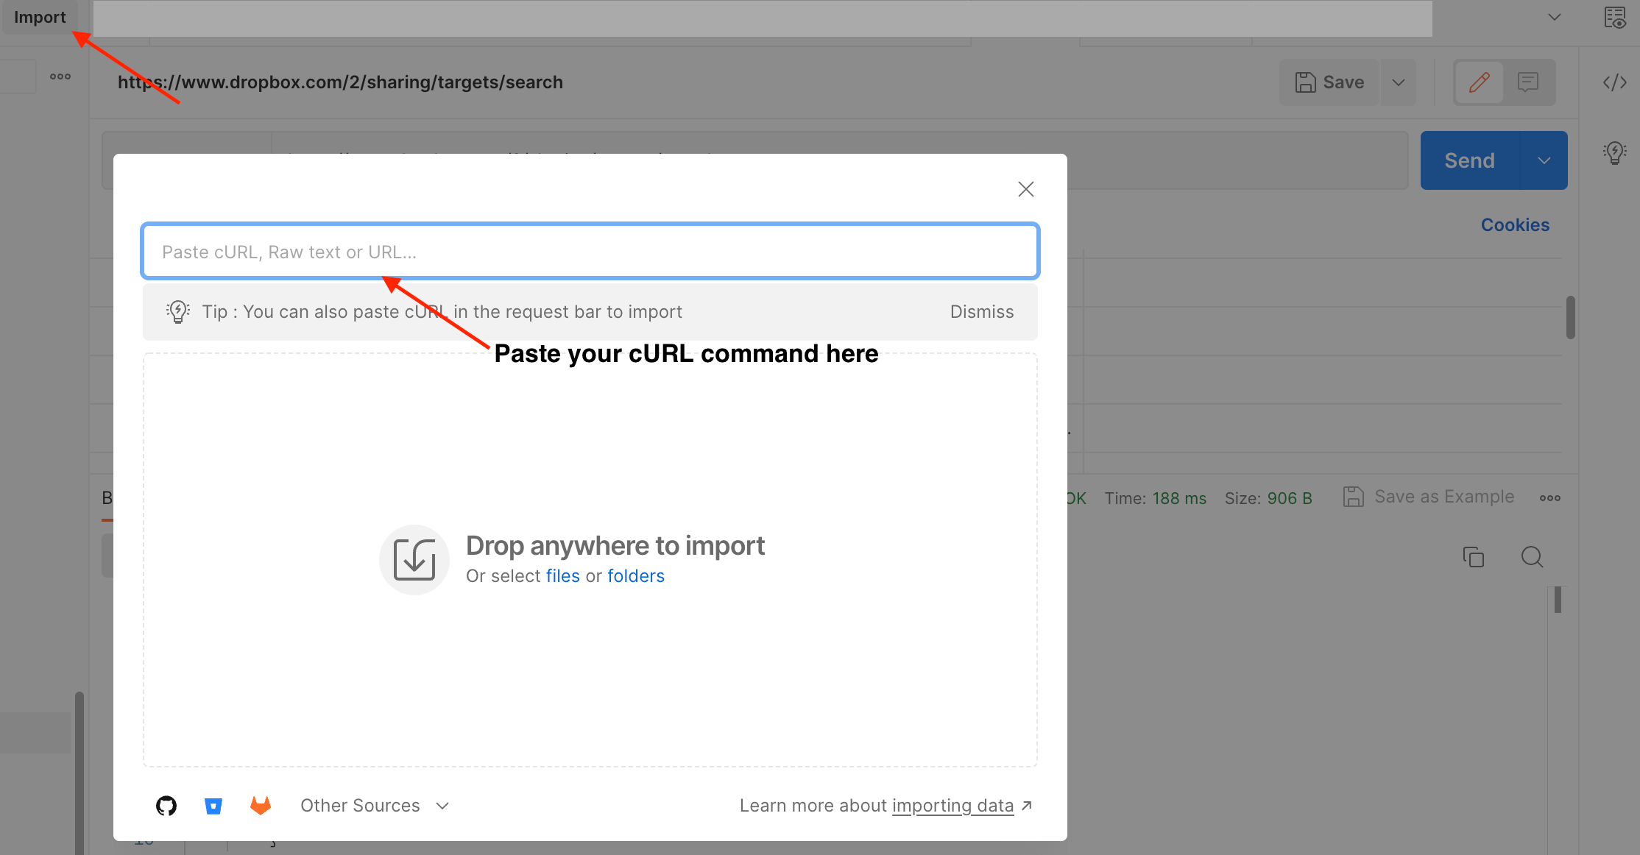Expand the Save button dropdown arrow
Image resolution: width=1640 pixels, height=855 pixels.
(x=1398, y=82)
